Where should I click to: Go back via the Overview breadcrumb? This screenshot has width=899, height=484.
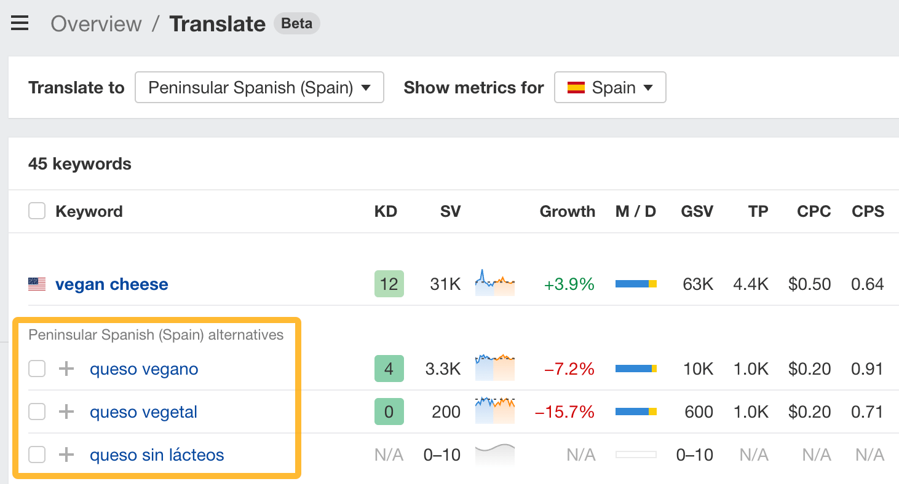[x=96, y=24]
